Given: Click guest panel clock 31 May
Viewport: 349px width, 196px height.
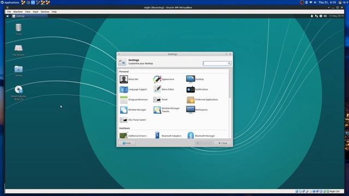Looking at the screenshot, I should (336, 16).
